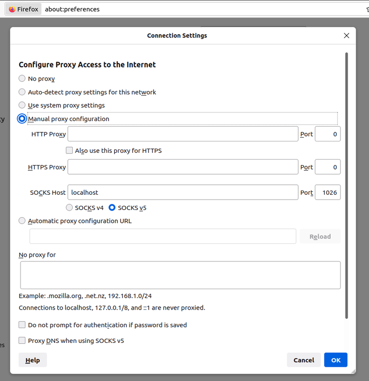Click the Configure Proxy Access to the Internet heading
The width and height of the screenshot is (369, 381).
coord(87,65)
